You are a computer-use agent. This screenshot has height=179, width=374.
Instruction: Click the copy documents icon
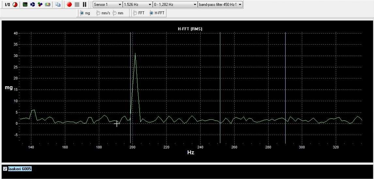58,5
